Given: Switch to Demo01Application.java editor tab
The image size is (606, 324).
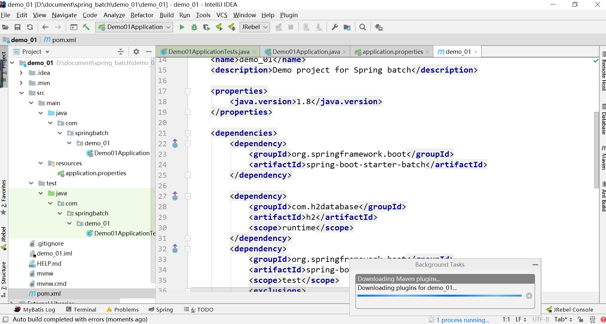Looking at the screenshot, I should pos(305,52).
